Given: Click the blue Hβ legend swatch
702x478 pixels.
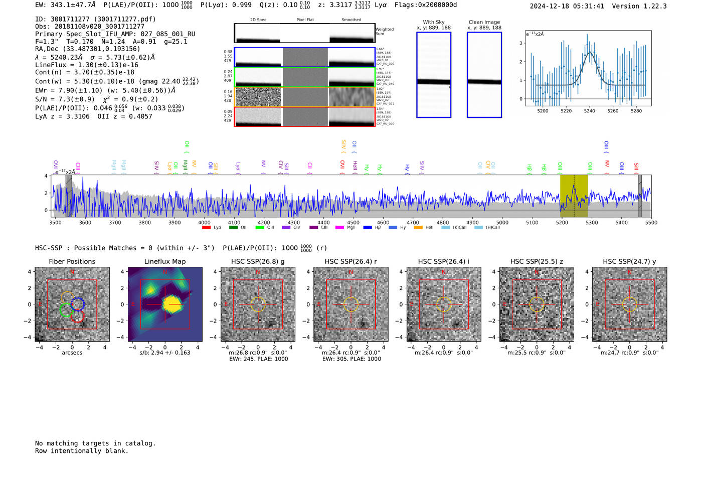Looking at the screenshot, I should click(x=368, y=228).
